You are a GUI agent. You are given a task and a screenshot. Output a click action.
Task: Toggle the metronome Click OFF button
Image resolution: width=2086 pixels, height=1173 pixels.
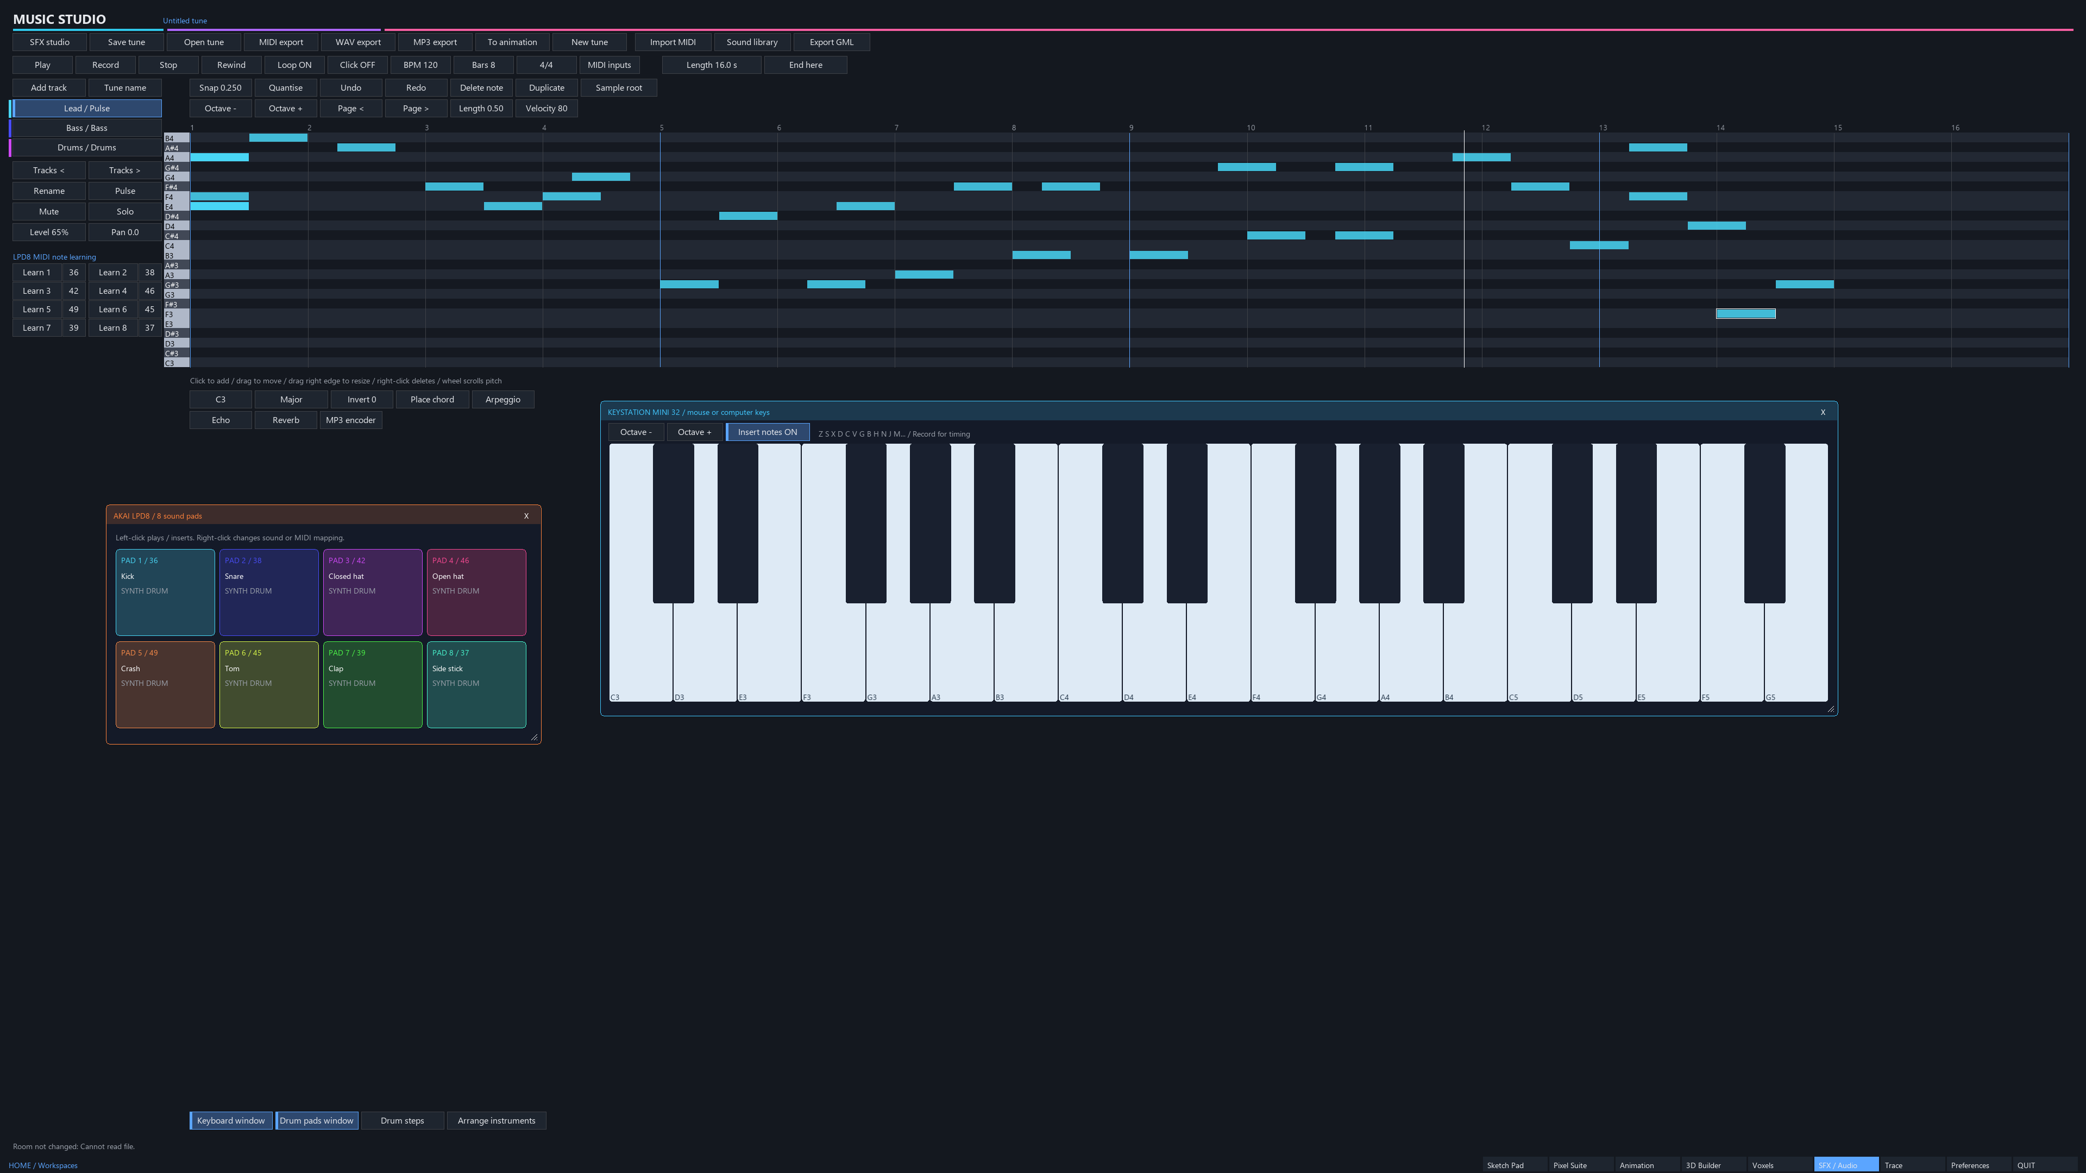point(357,65)
